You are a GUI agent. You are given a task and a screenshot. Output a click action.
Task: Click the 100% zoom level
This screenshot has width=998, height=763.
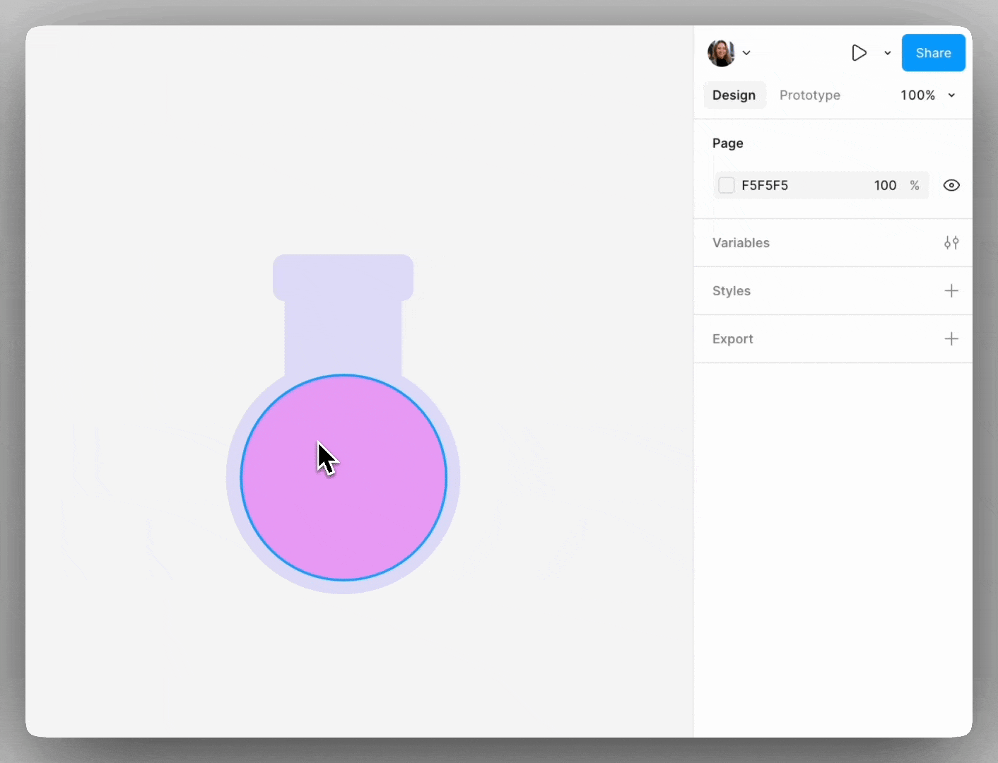(917, 95)
